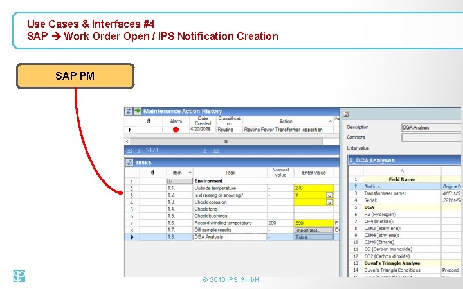Click the Nominal value column header
The width and height of the screenshot is (463, 289).
pos(280,173)
